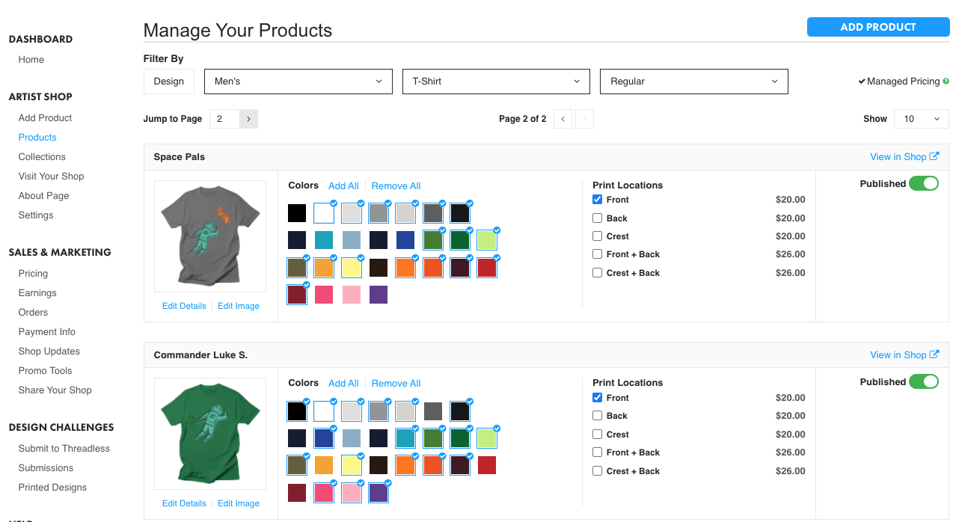Open the T-Shirt product type dropdown
This screenshot has height=522, width=956.
pos(496,82)
